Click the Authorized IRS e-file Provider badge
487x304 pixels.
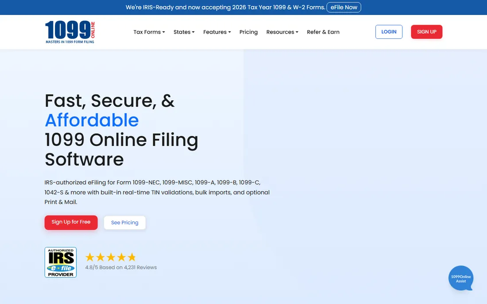(61, 262)
